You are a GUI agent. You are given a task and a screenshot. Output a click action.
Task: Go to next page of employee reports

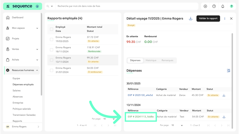tap(108, 125)
